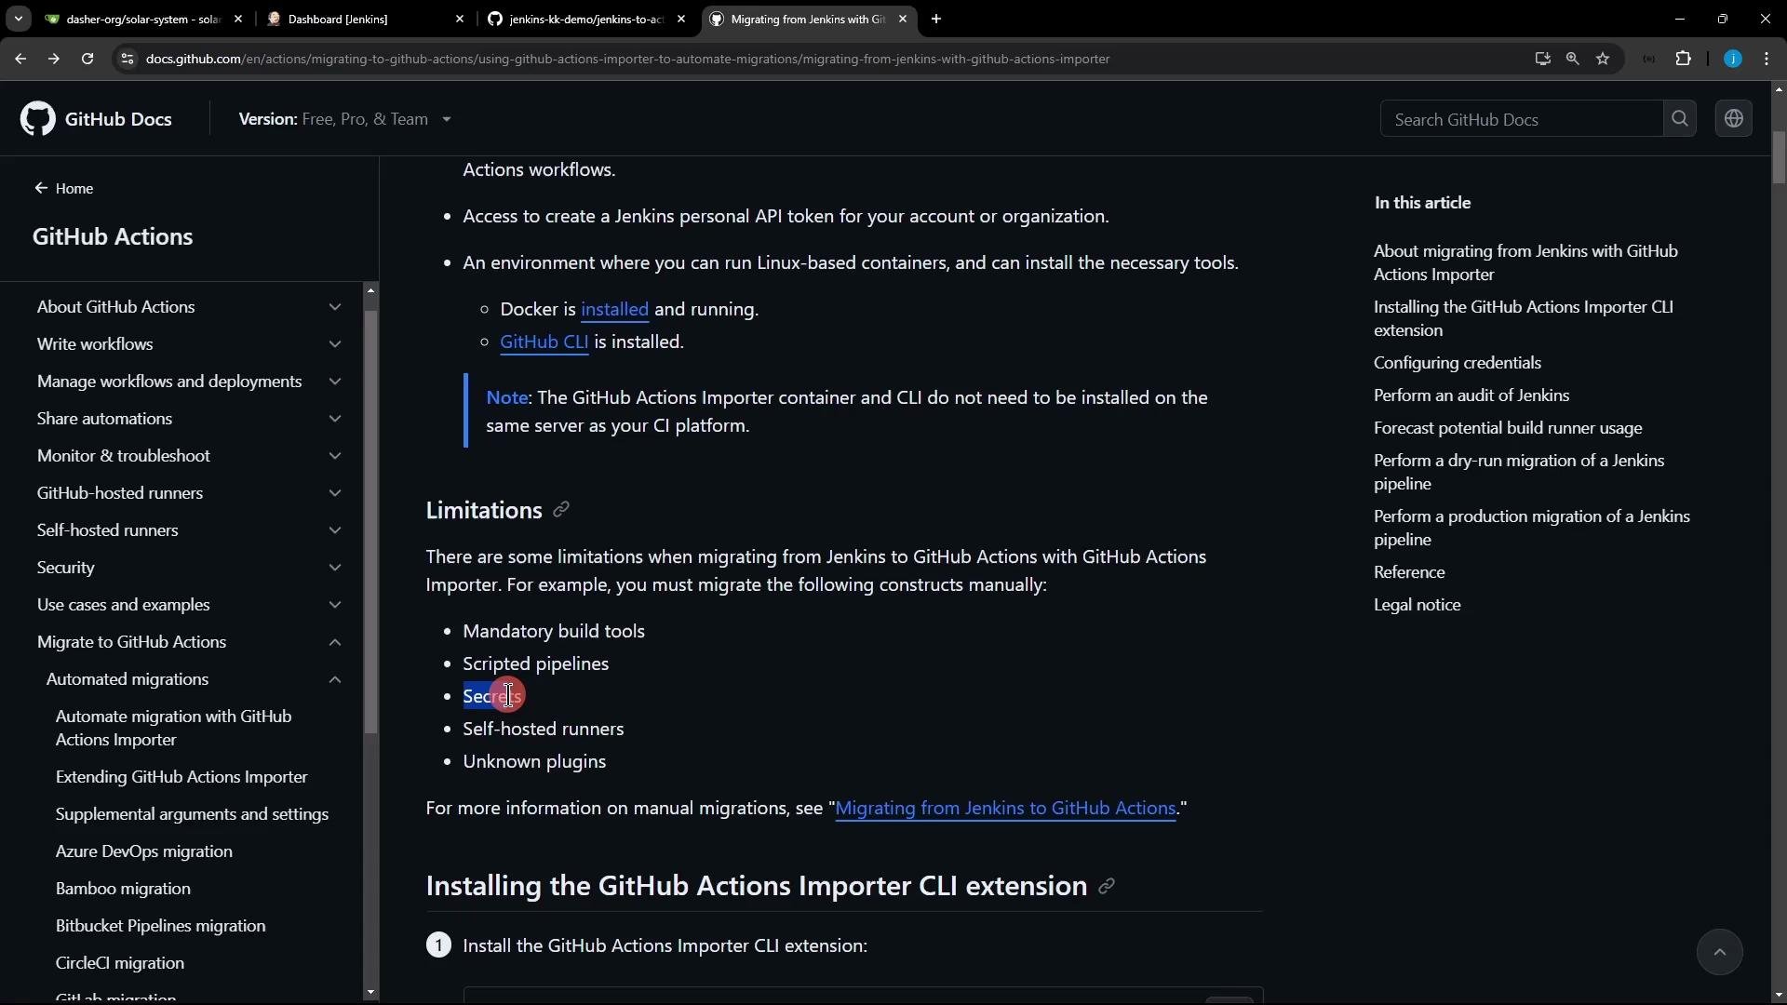The width and height of the screenshot is (1787, 1005).
Task: Jump to Legal notice section
Action: (1417, 605)
